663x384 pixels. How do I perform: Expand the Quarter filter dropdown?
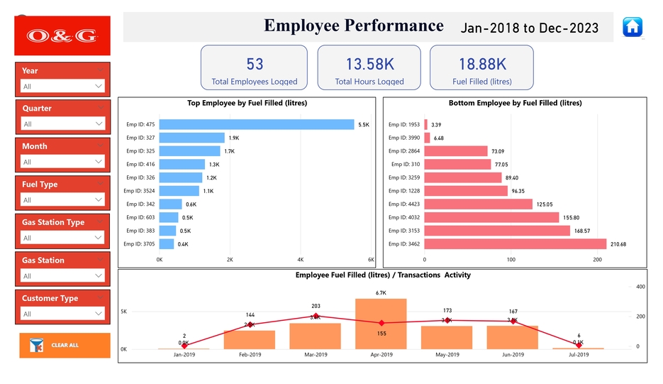(x=62, y=124)
